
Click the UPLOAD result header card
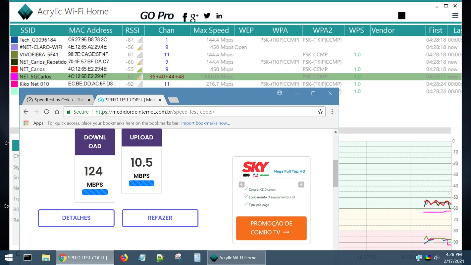pos(141,137)
